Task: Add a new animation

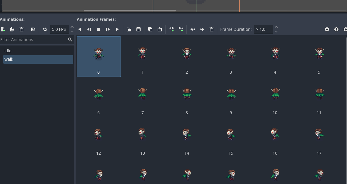Action: 3,29
